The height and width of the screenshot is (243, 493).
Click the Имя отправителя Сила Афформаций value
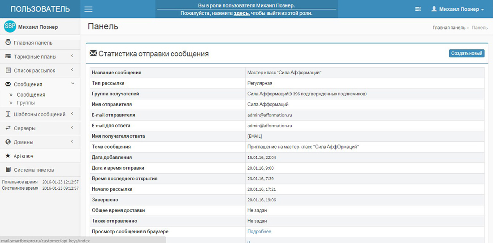click(268, 105)
